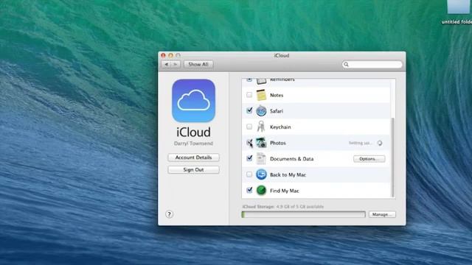Click the Documents & Data icon

click(x=261, y=159)
